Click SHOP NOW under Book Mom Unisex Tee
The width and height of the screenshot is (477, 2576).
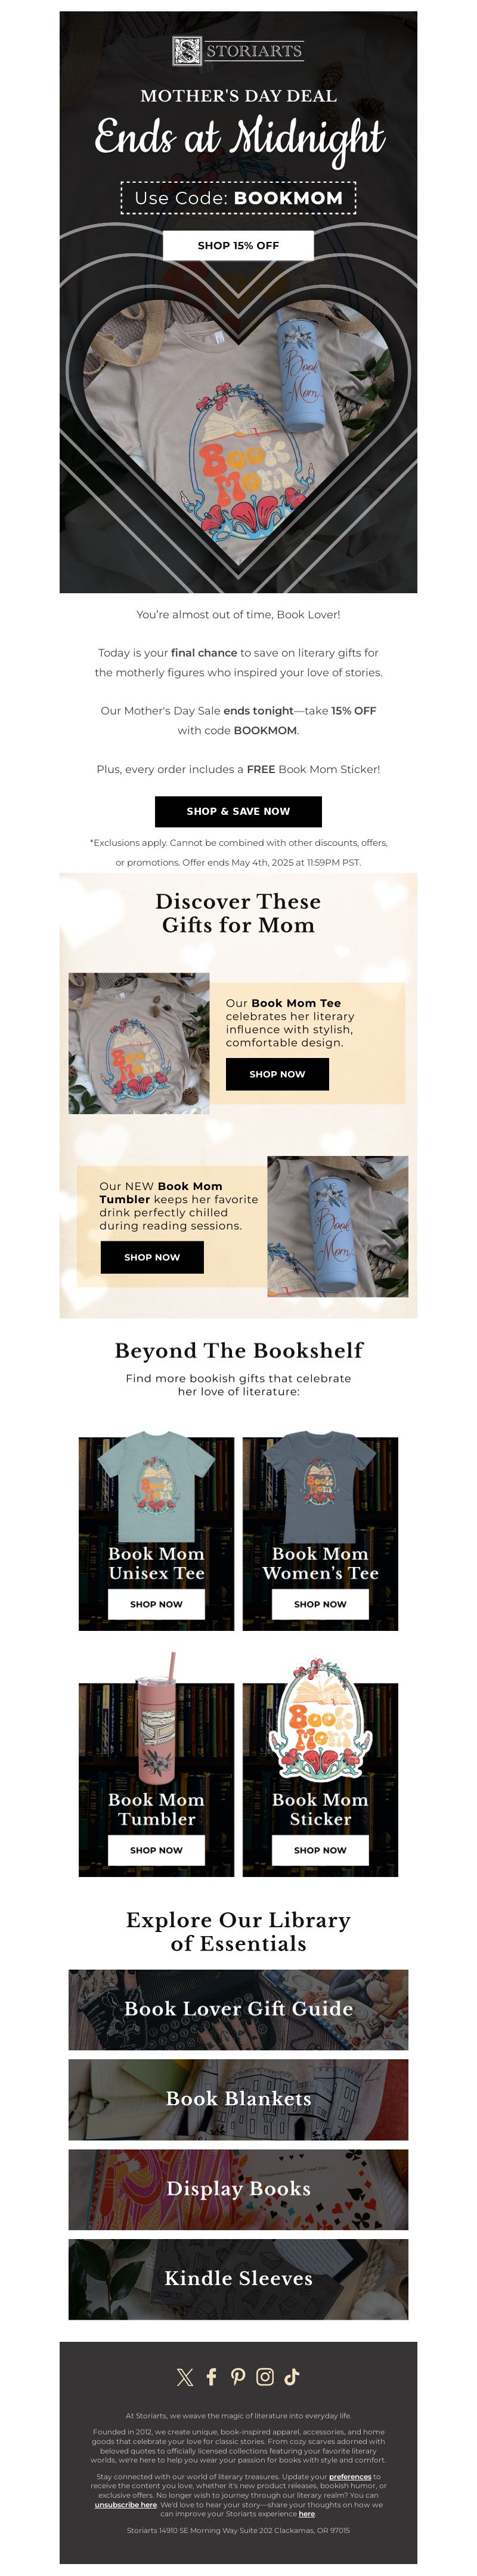[x=157, y=1604]
